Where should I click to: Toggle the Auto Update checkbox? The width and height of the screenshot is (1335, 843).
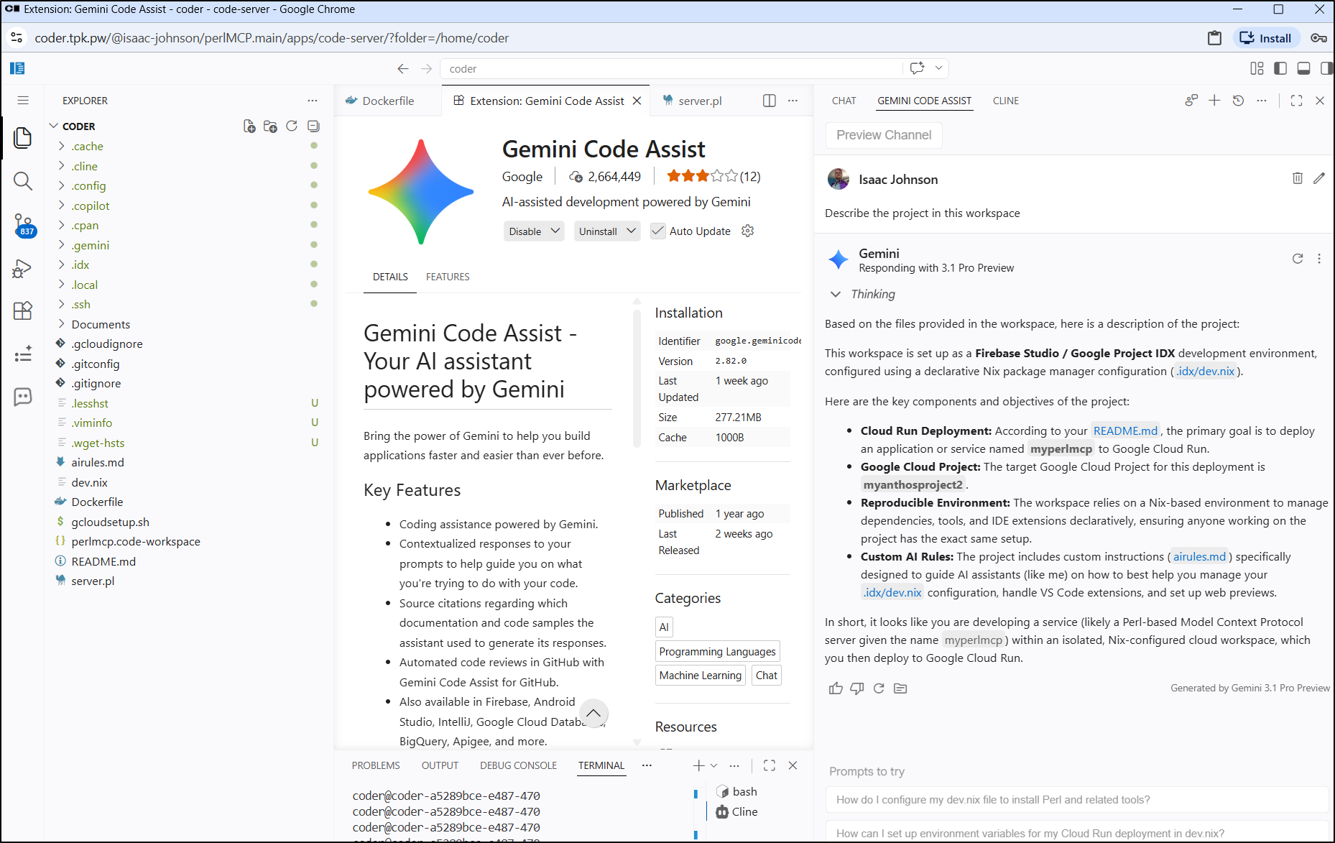(x=658, y=231)
